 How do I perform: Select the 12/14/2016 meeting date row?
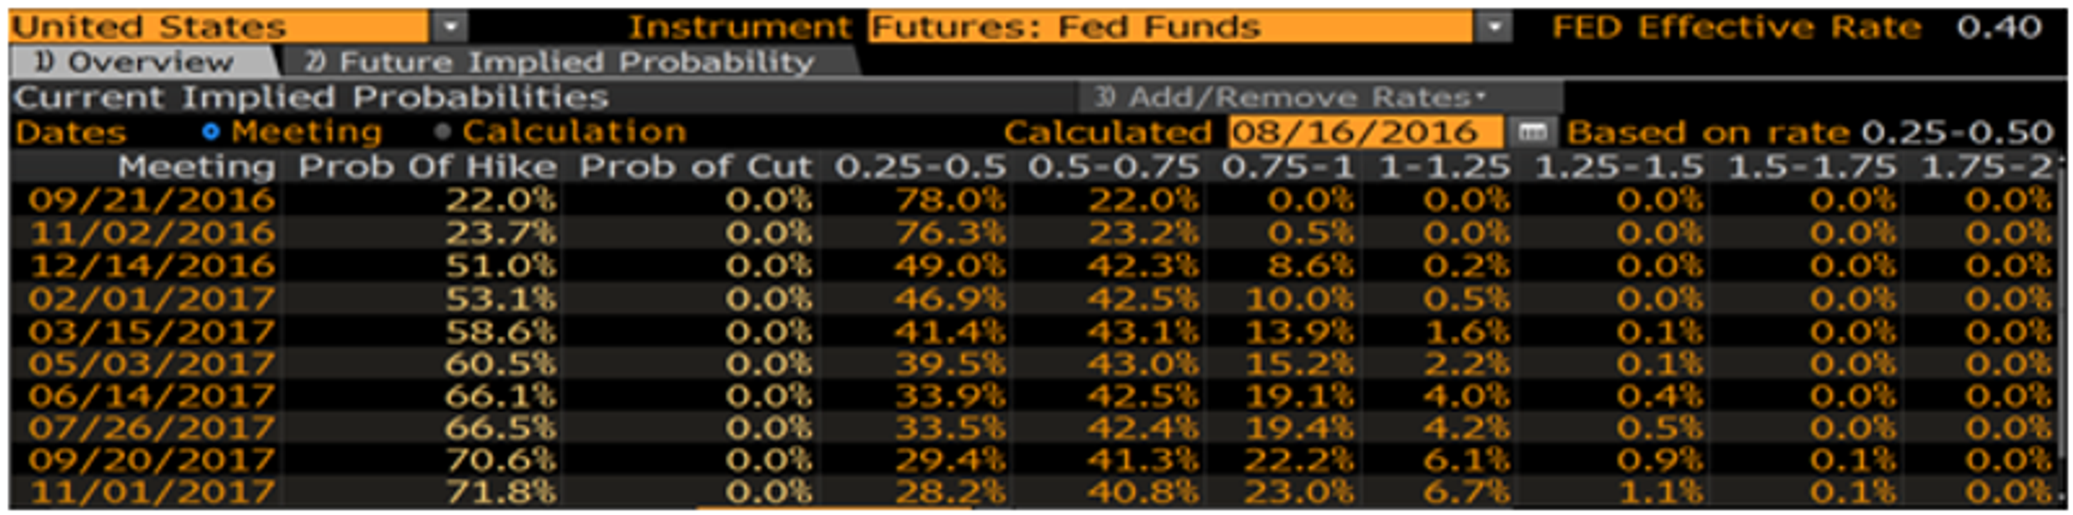tap(151, 265)
